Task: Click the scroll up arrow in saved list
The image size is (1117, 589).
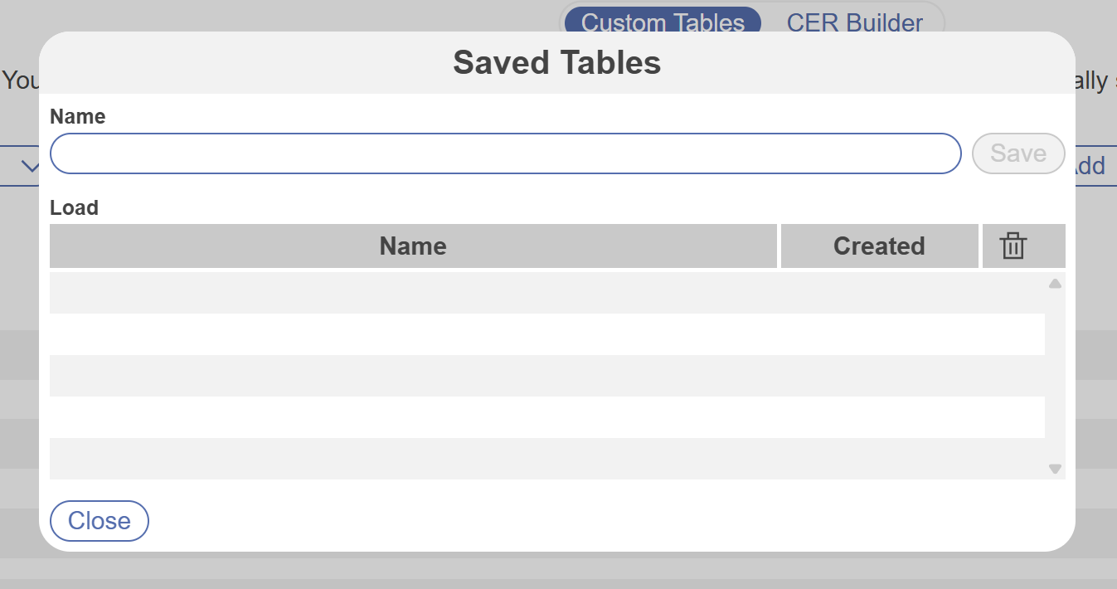Action: coord(1055,284)
